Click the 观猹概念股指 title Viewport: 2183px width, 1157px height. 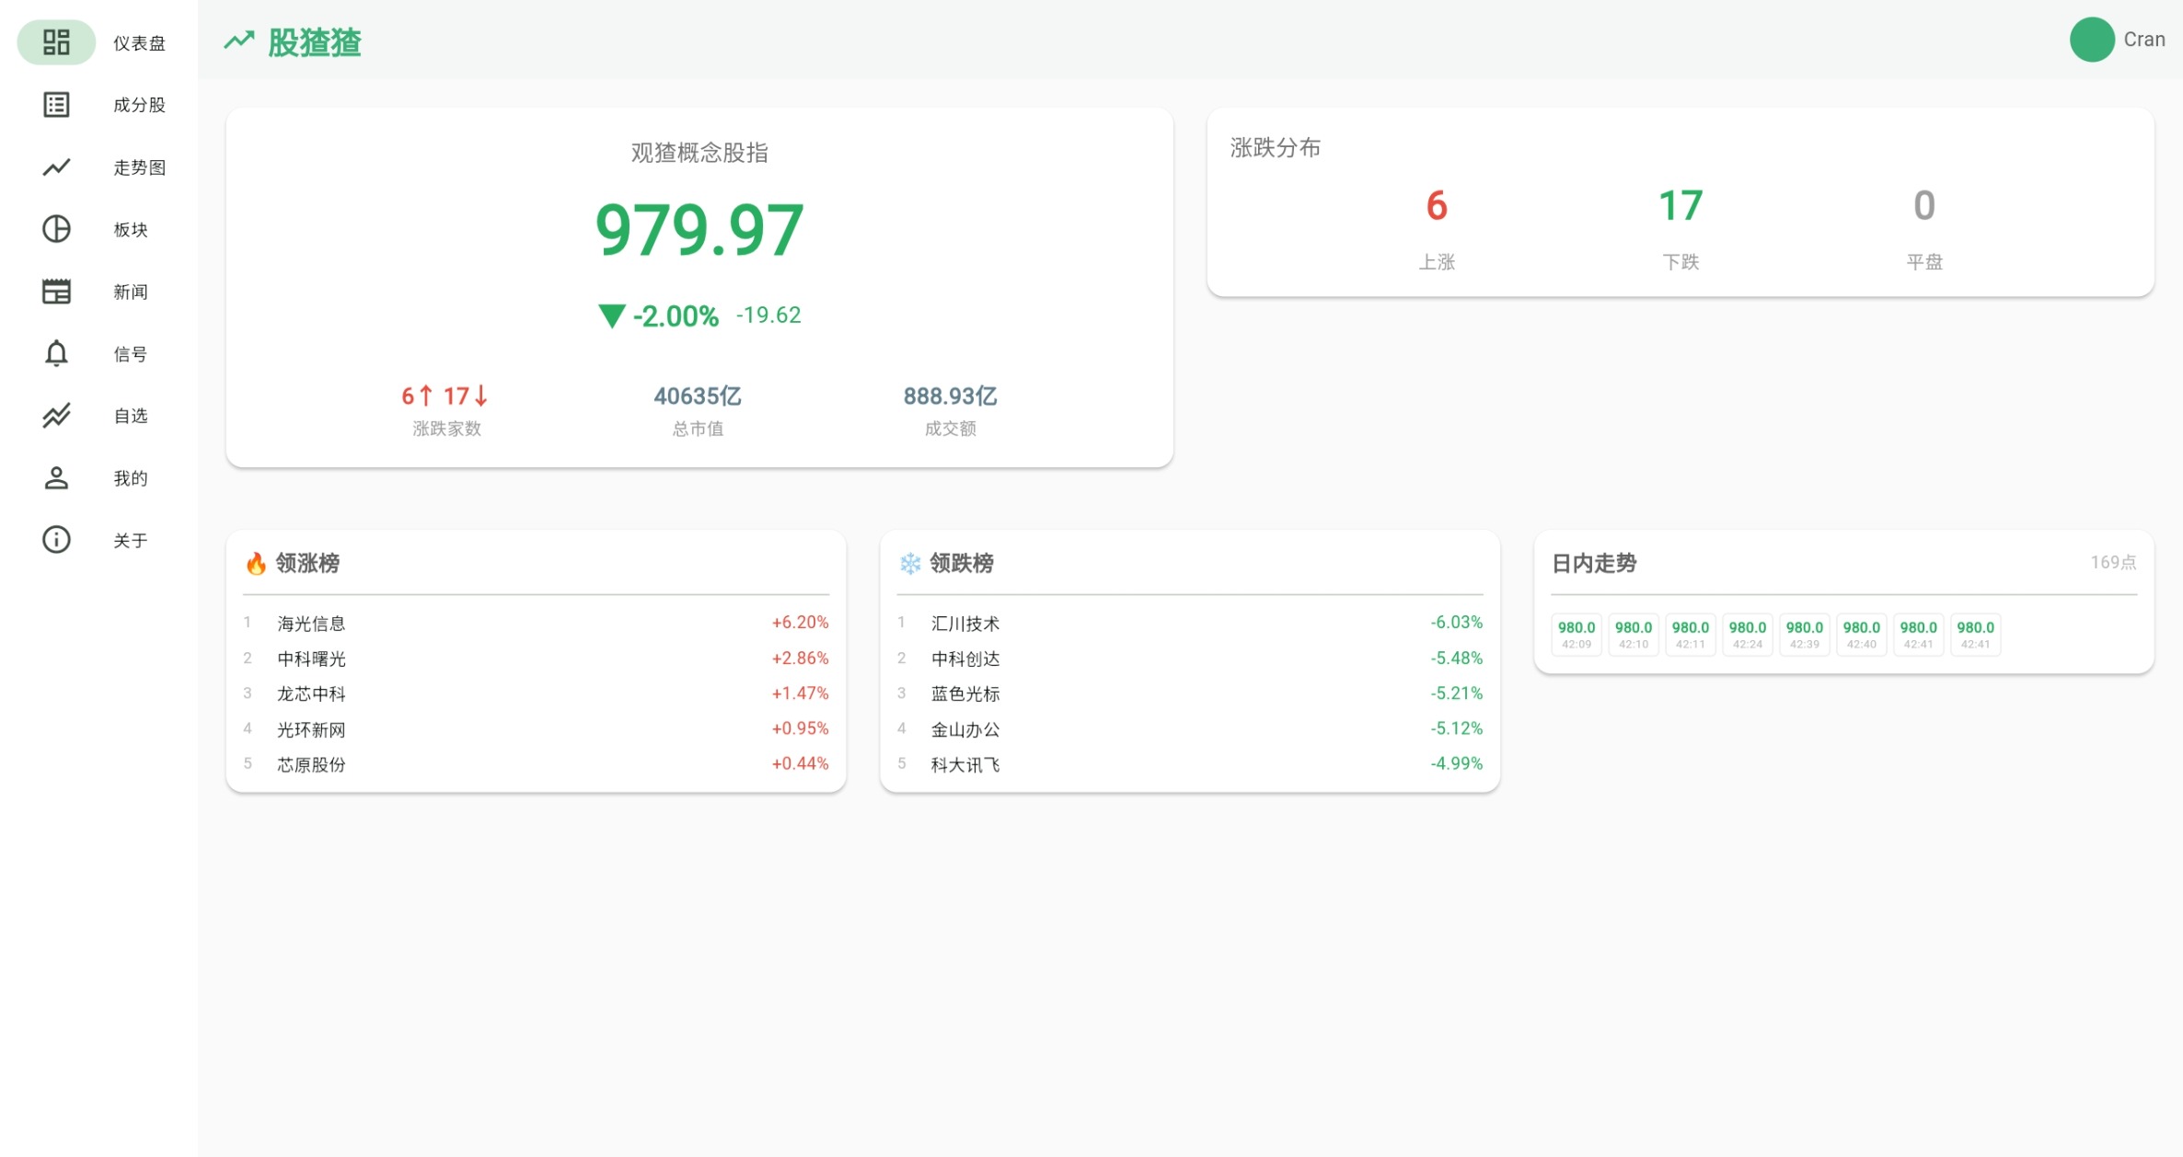(699, 153)
